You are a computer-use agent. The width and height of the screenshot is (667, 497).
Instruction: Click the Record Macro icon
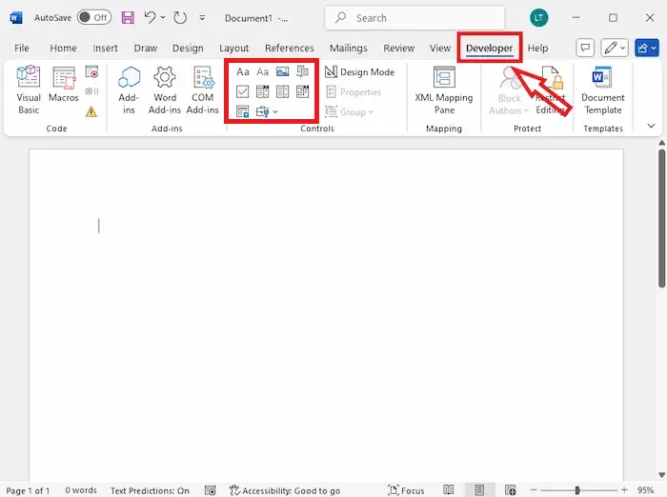[91, 71]
